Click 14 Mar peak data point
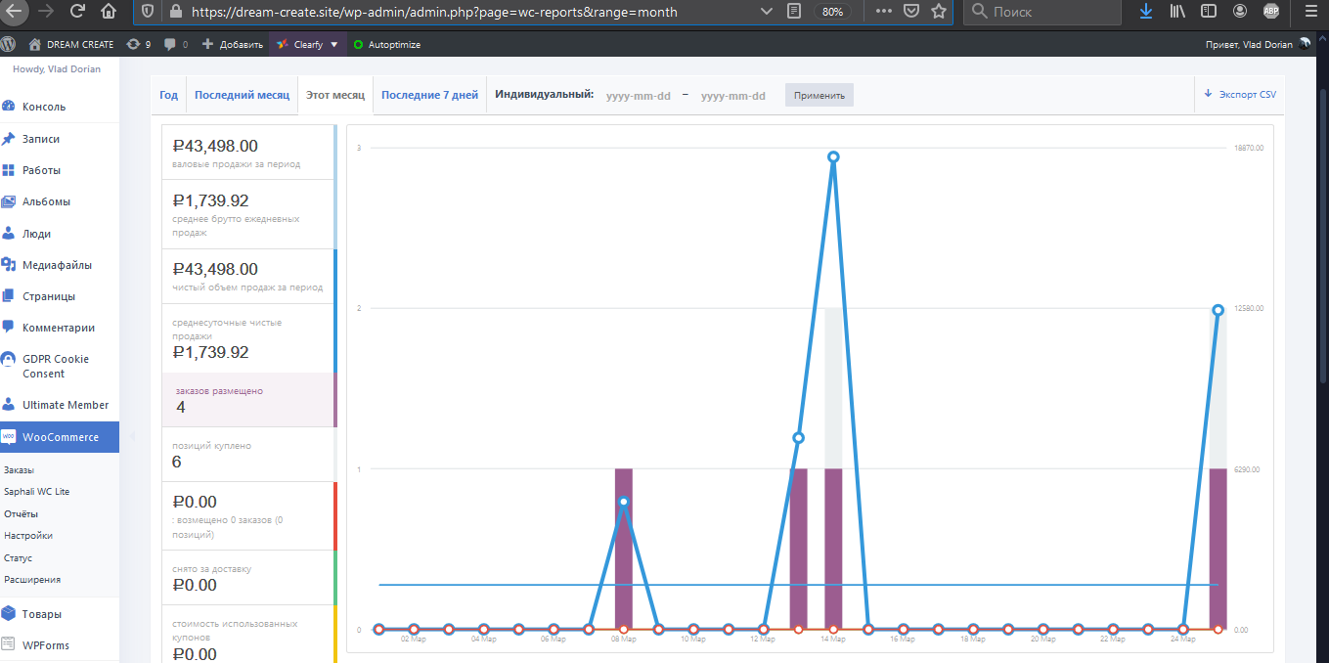1329x663 pixels. click(x=833, y=156)
